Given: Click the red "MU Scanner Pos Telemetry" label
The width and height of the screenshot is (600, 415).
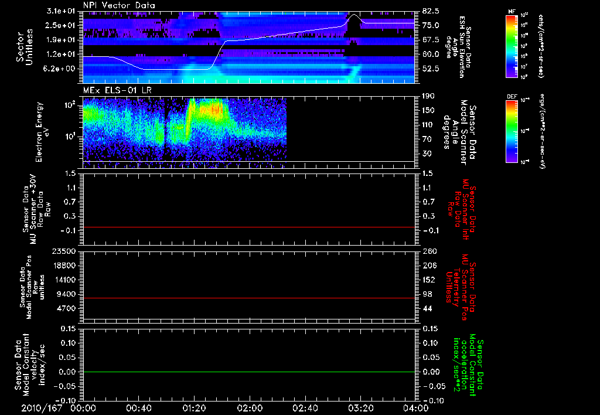Looking at the screenshot, I should 462,287.
